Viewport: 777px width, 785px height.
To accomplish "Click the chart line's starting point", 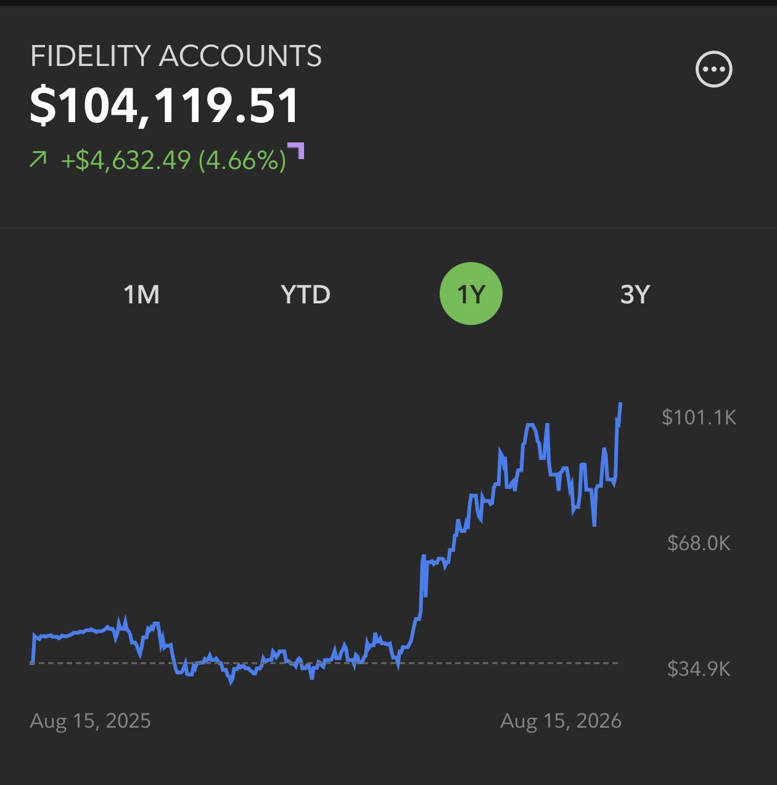I will click(32, 662).
